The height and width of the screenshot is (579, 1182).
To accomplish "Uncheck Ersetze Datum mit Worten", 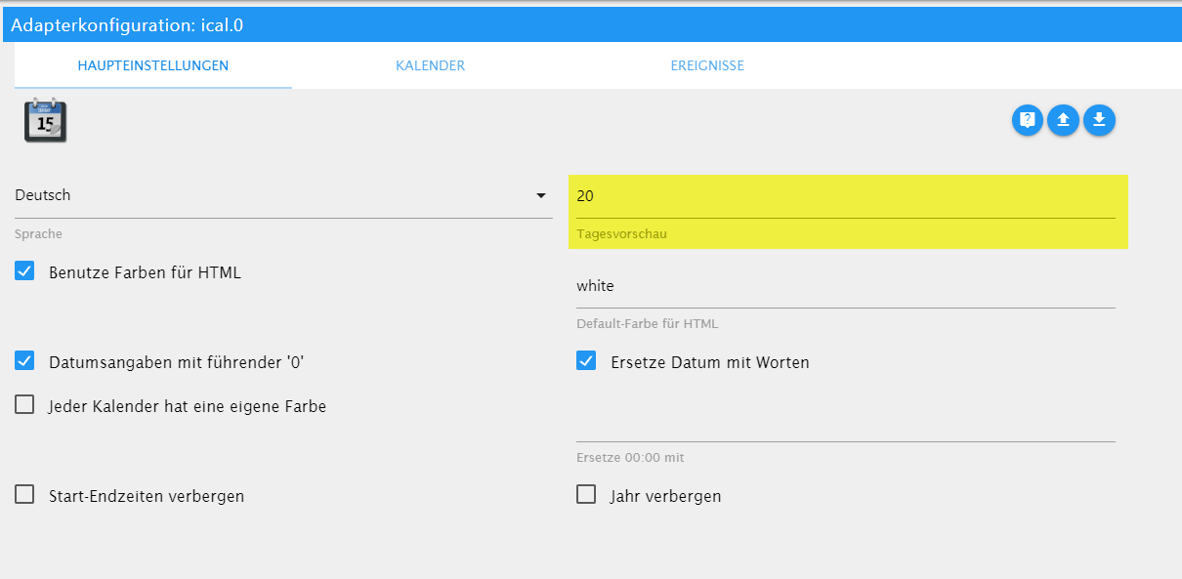I will pyautogui.click(x=586, y=361).
